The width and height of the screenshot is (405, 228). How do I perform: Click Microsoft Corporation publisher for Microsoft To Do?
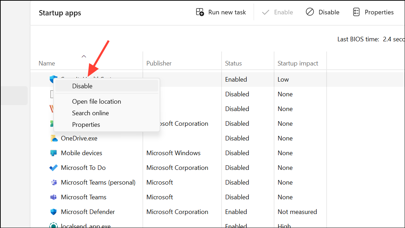pyautogui.click(x=177, y=168)
